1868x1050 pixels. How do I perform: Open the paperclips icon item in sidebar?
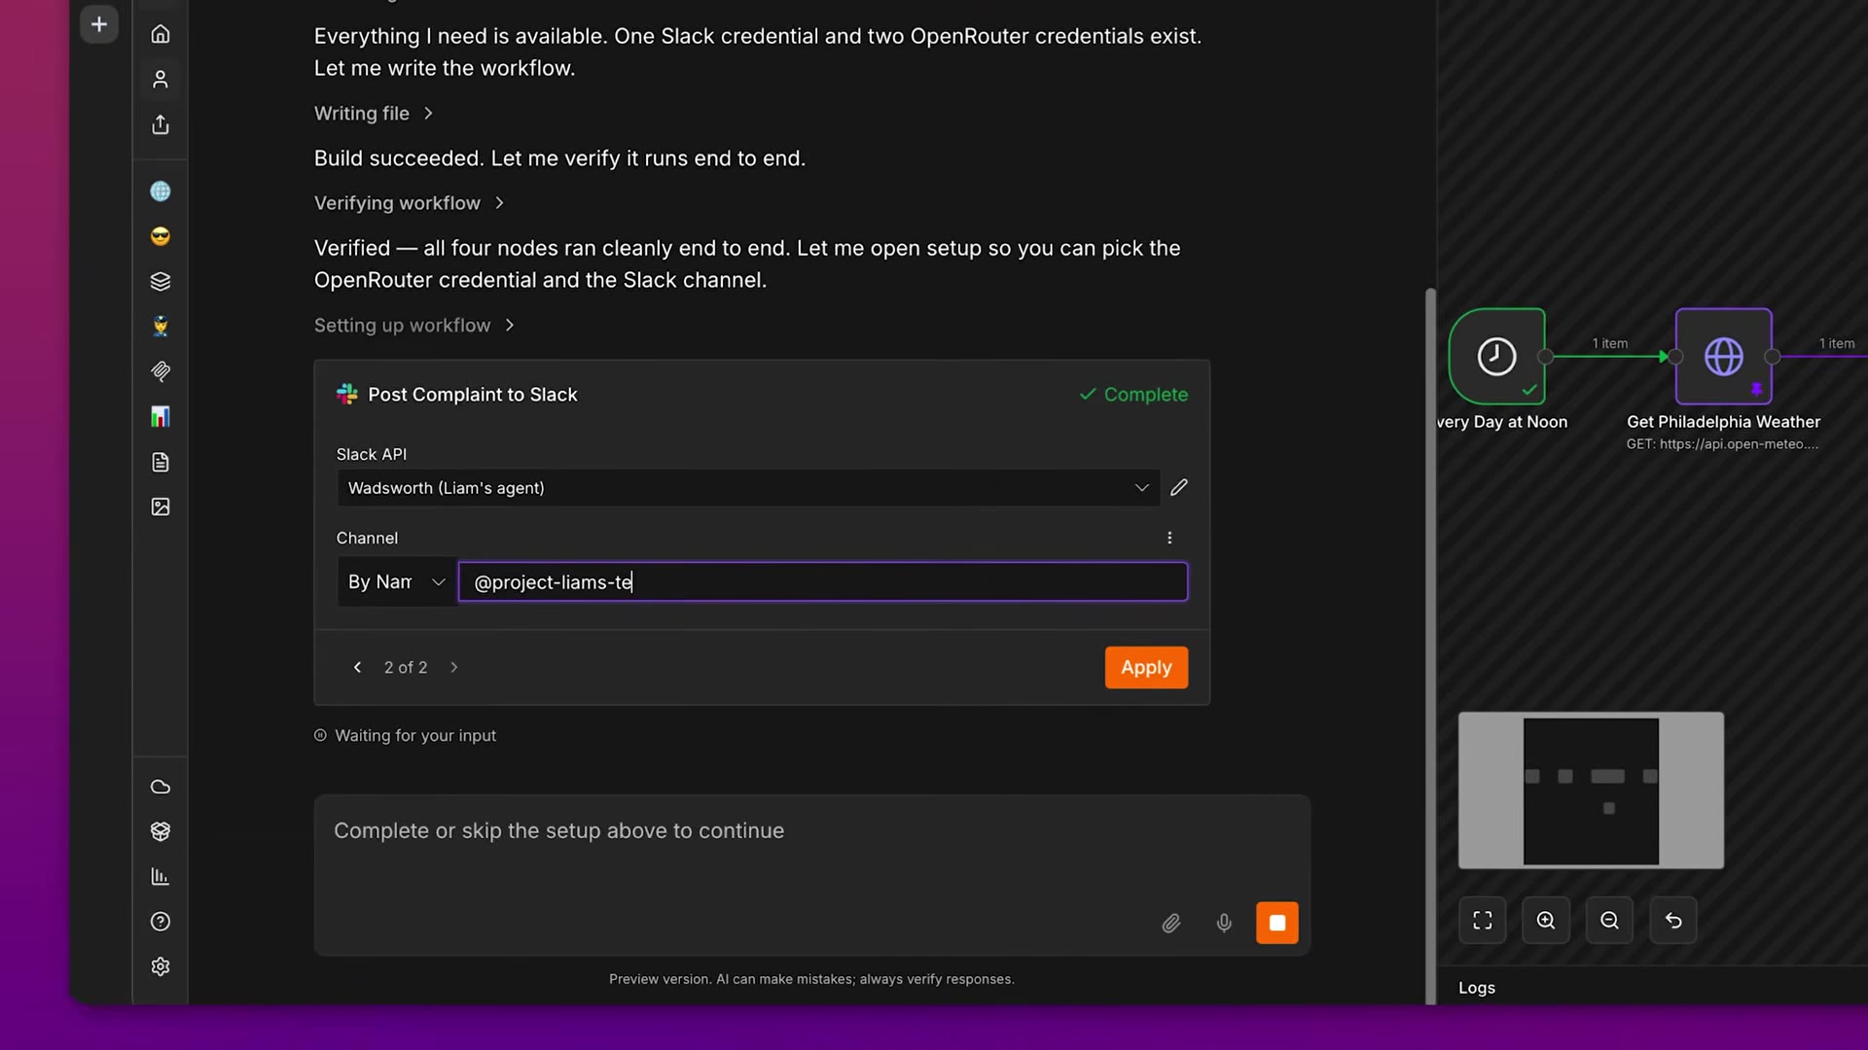click(x=161, y=371)
